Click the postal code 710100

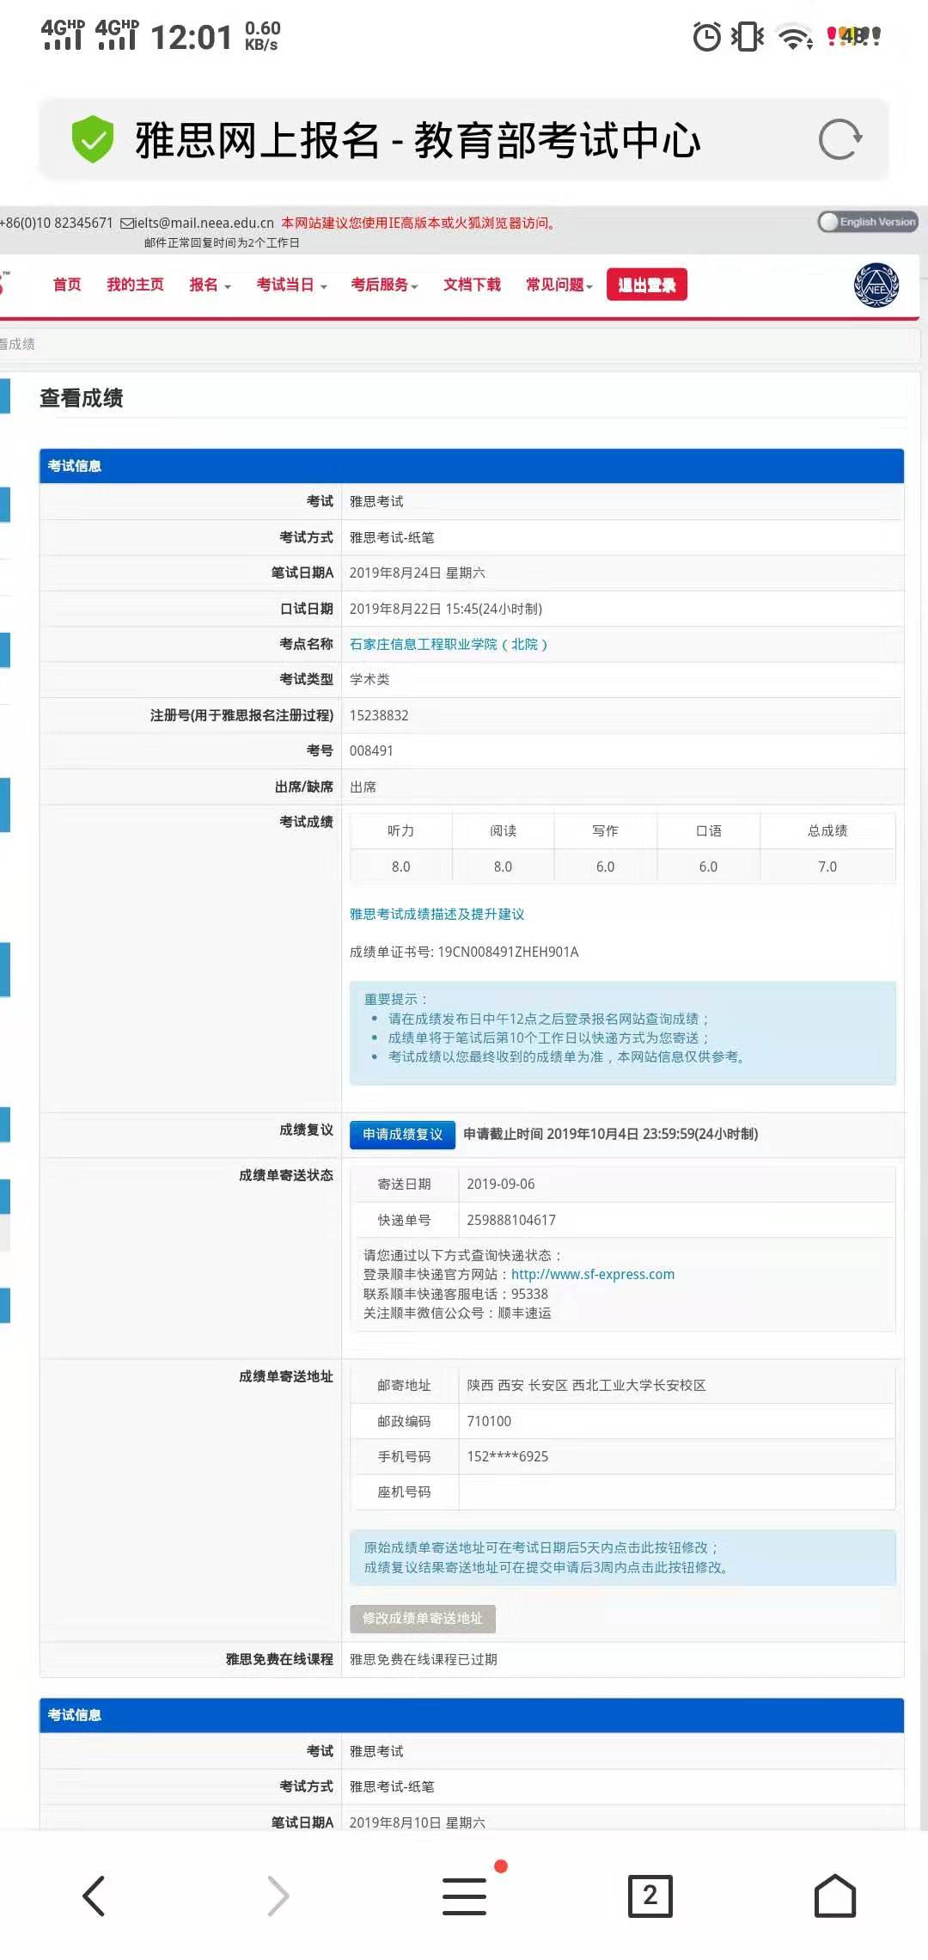coord(489,1422)
